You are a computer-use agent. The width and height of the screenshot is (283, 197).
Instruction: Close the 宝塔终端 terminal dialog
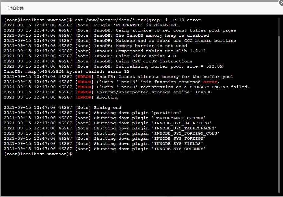pos(281,2)
